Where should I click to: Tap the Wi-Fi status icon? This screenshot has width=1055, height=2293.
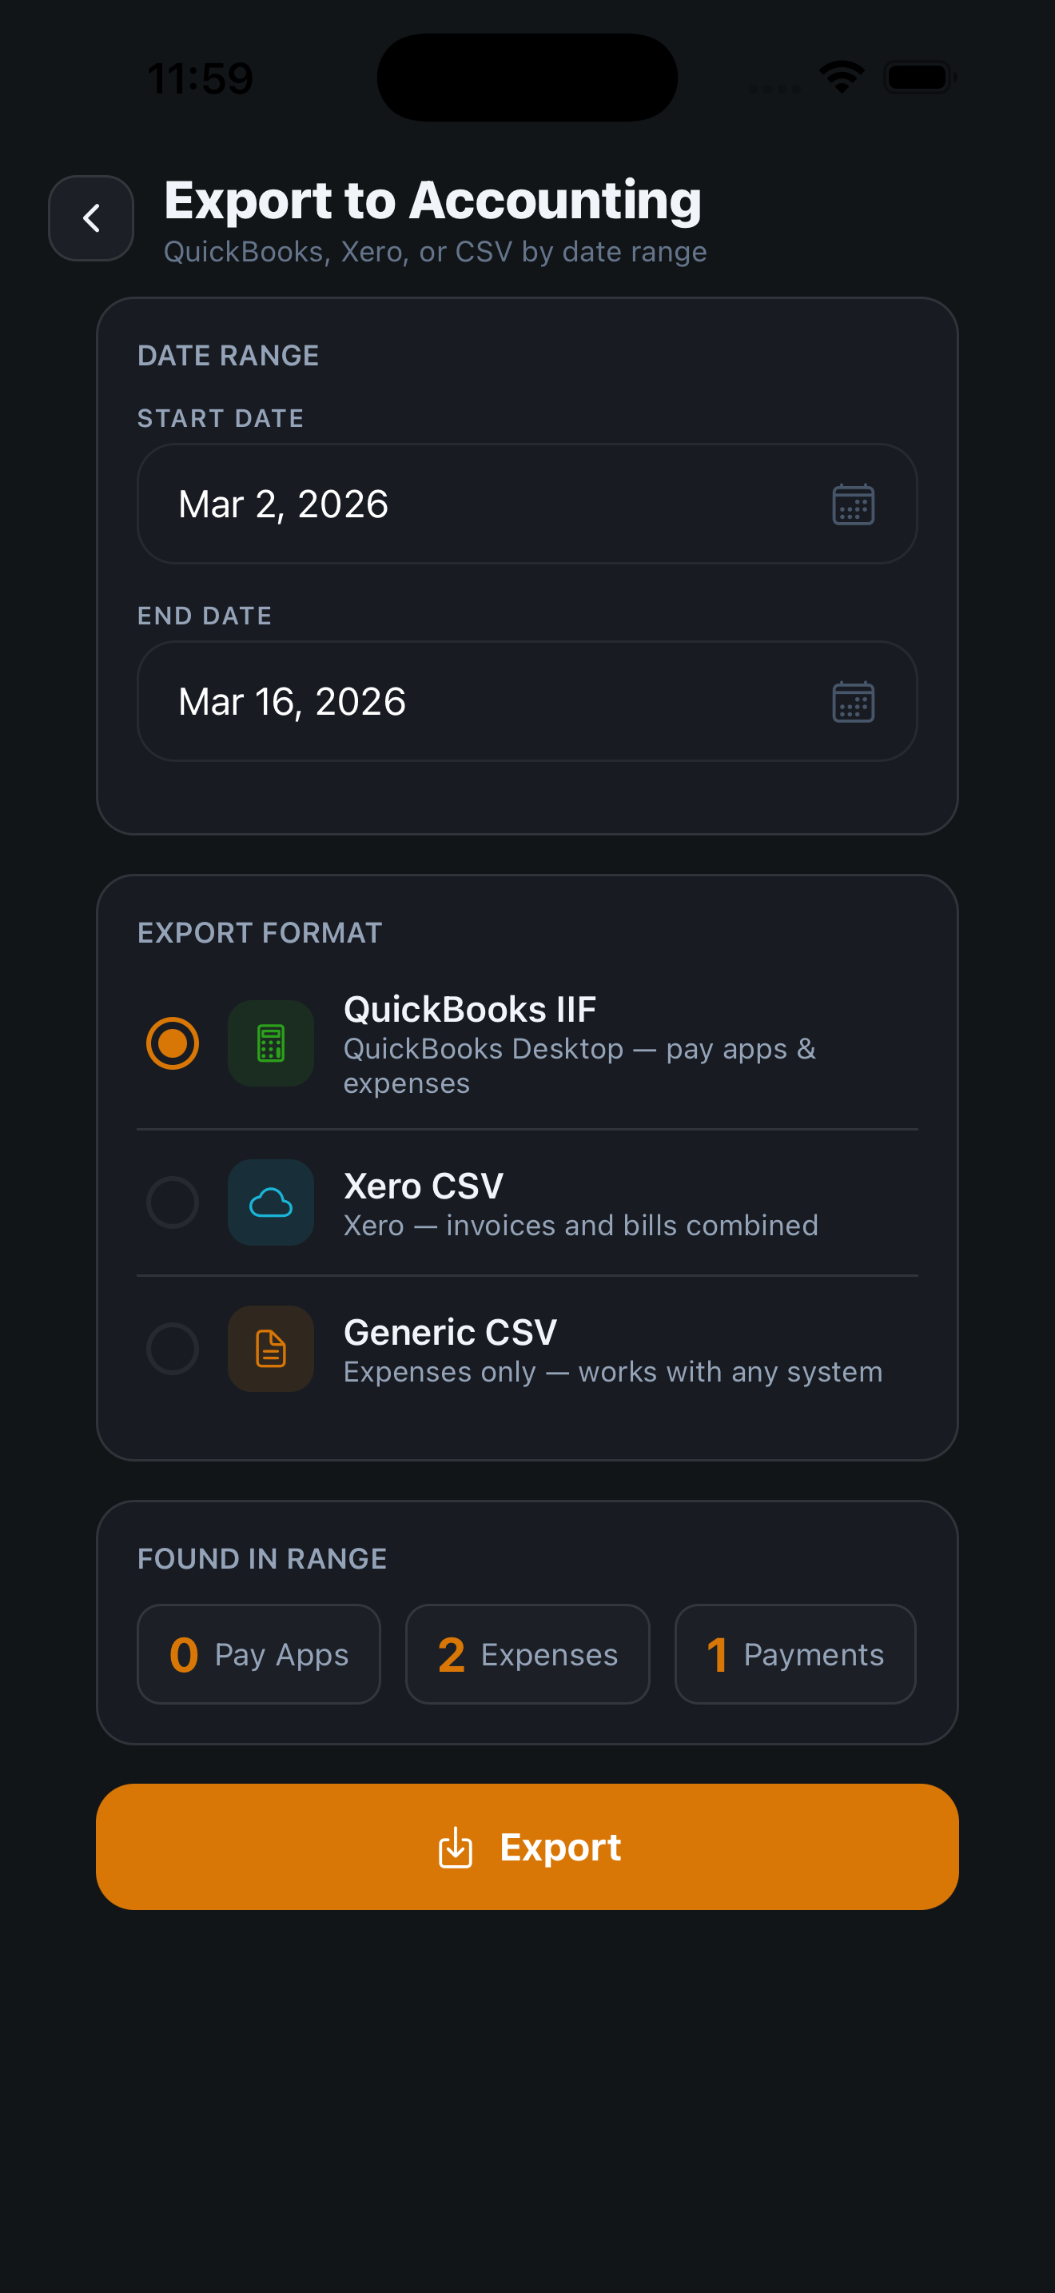(x=842, y=78)
